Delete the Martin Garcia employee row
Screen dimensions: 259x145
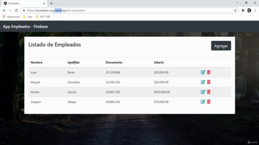[209, 92]
